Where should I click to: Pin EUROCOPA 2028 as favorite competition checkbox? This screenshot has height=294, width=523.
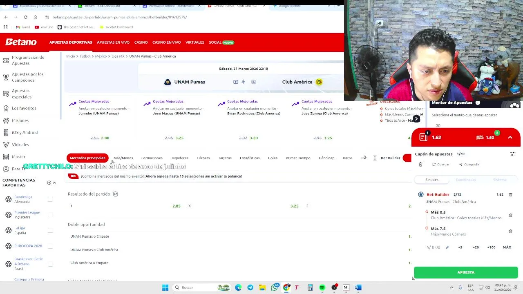(50, 246)
